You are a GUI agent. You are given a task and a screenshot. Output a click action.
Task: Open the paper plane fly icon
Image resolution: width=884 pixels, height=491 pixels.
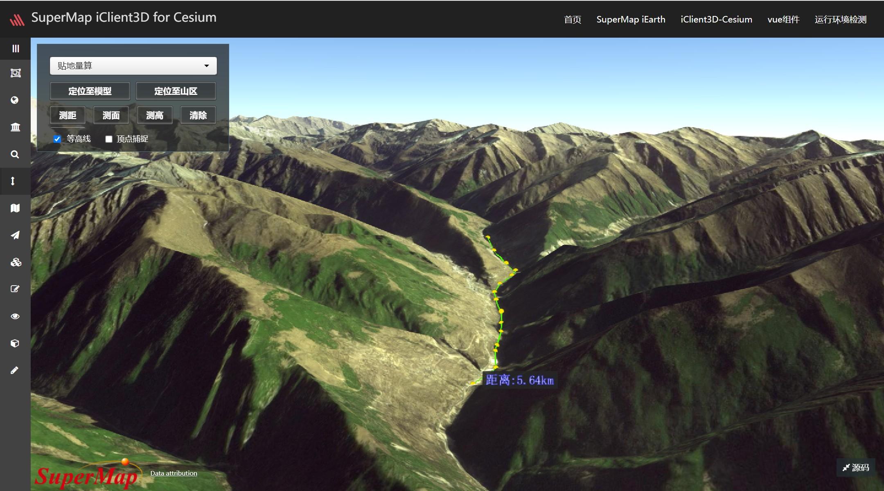tap(15, 235)
